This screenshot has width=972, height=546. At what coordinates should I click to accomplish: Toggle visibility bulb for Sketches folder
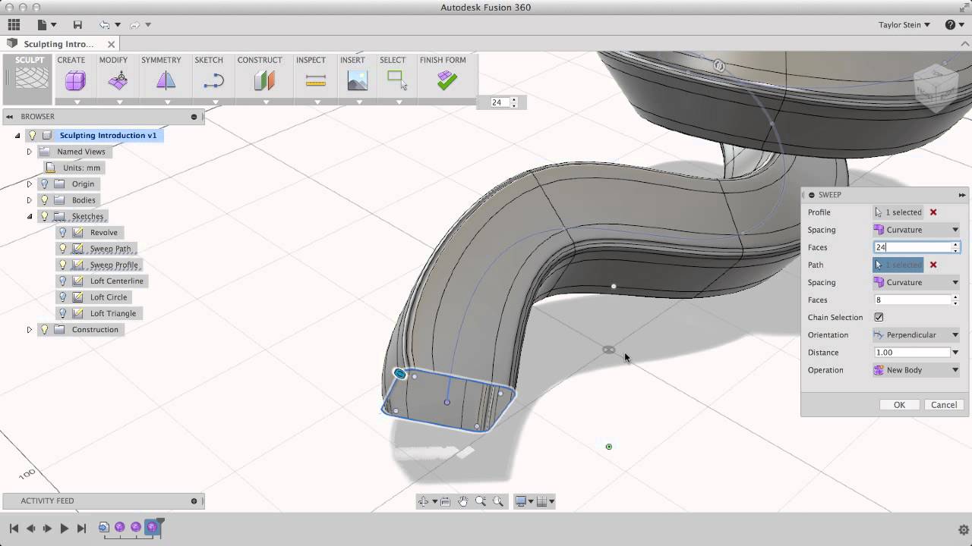click(44, 216)
